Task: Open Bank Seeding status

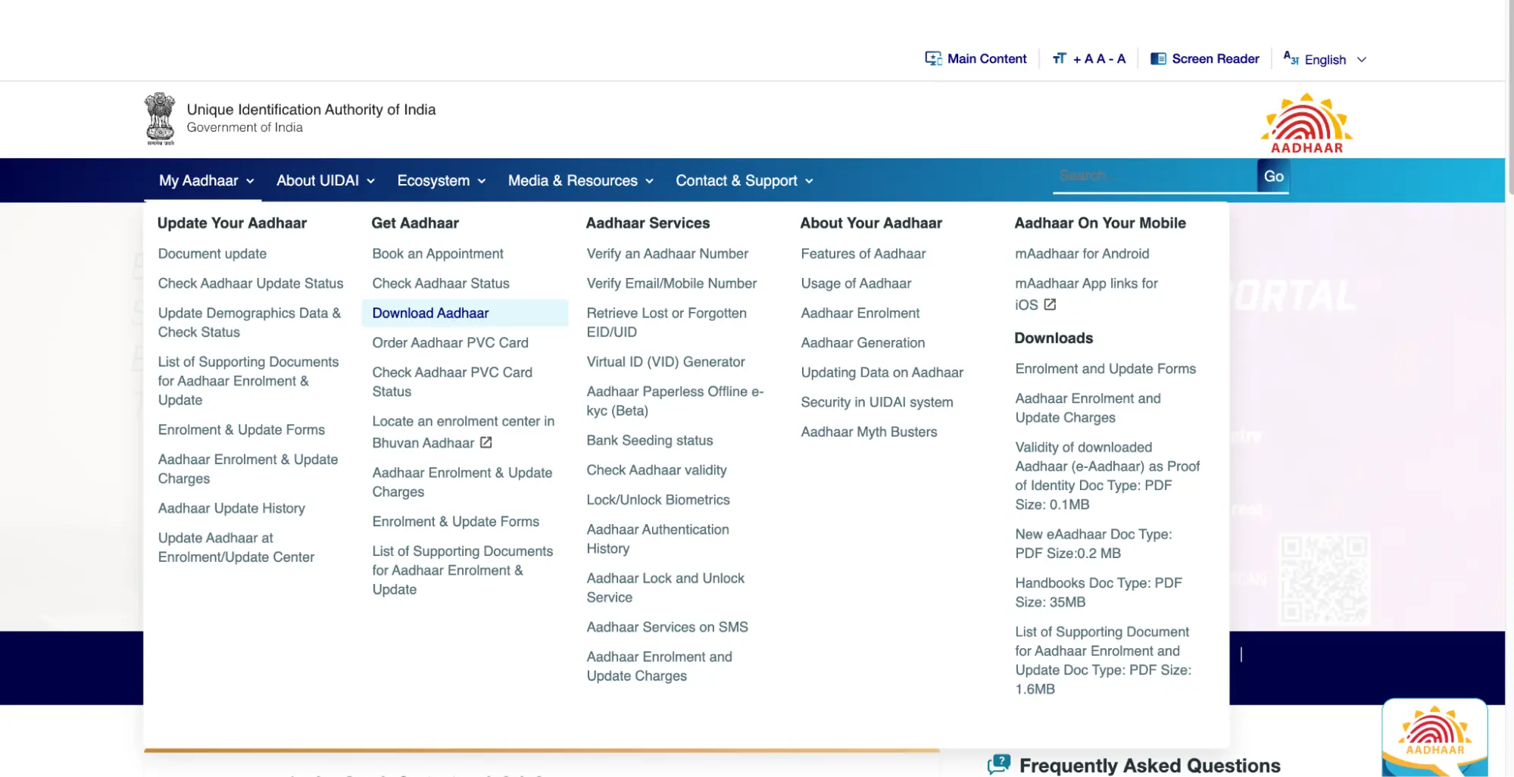Action: click(x=650, y=440)
